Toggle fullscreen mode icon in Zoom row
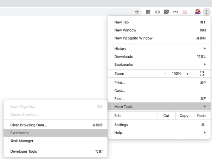Viewport: 212px width, 159px height. coord(201,74)
